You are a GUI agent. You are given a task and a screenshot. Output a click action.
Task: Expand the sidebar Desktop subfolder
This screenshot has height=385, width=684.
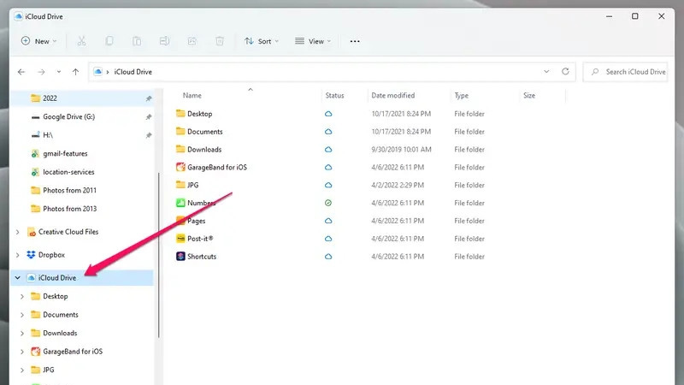(x=22, y=296)
